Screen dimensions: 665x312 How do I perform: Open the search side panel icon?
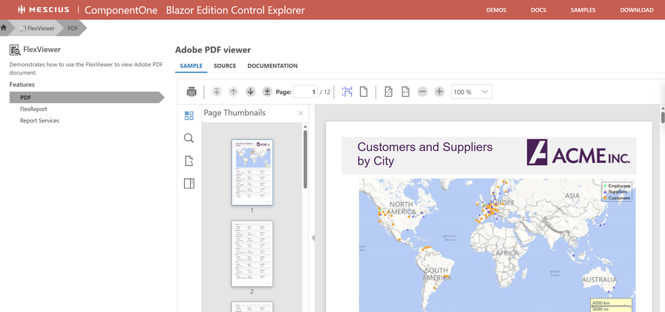tap(189, 138)
